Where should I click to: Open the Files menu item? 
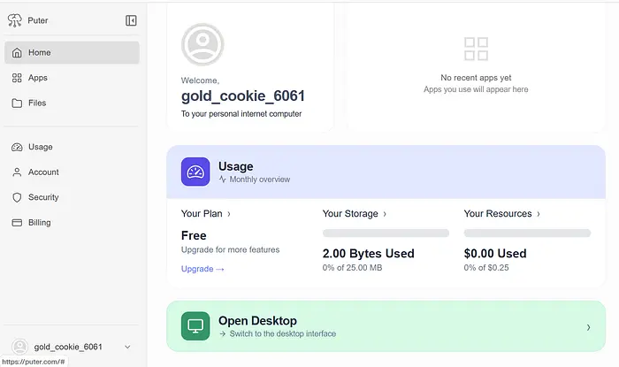[72, 103]
